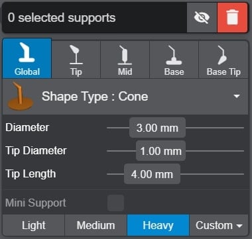Delete selected supports with trash icon
The image size is (252, 239).
[232, 18]
